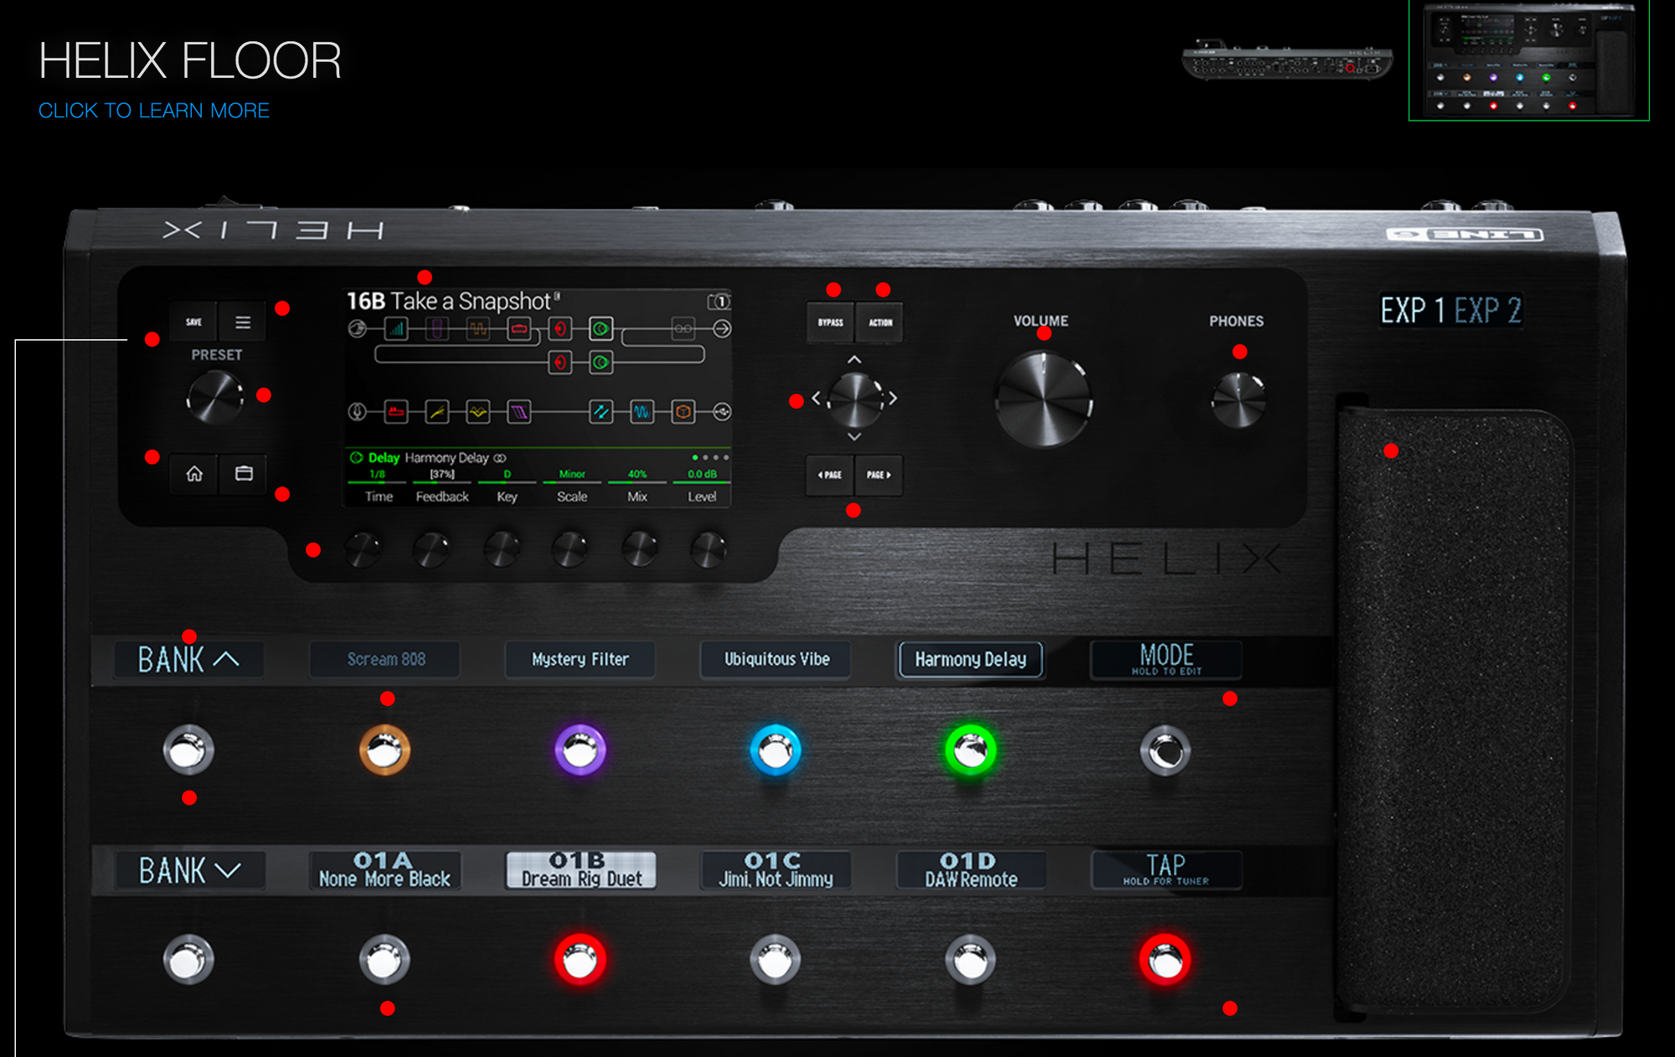Select the red block starting the lower path
Viewport: 1675px width, 1057px height.
(x=396, y=412)
